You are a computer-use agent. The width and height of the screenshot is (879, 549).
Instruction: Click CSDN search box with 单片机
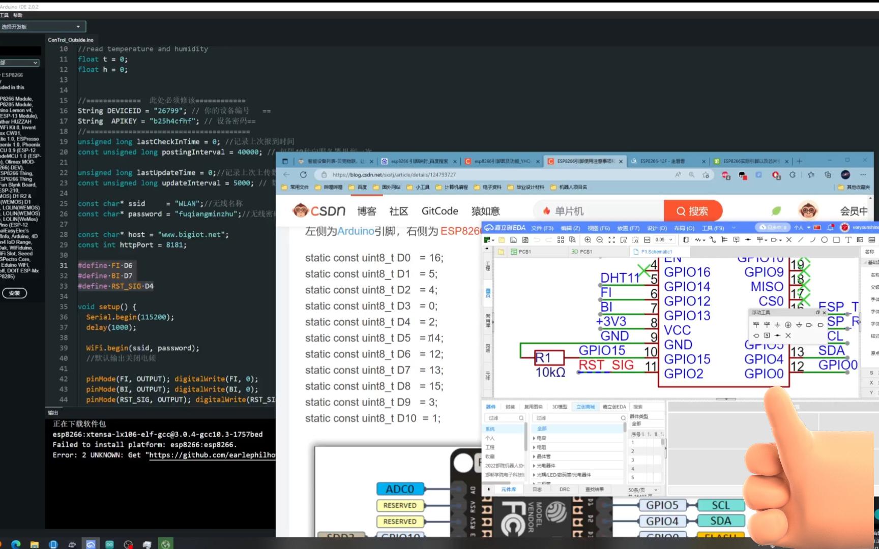coord(598,210)
